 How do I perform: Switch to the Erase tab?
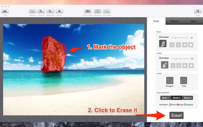[156, 21]
